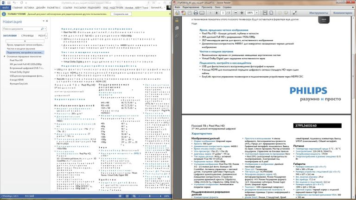Open the customize quick access toolbar dropdown

pos(26,3)
